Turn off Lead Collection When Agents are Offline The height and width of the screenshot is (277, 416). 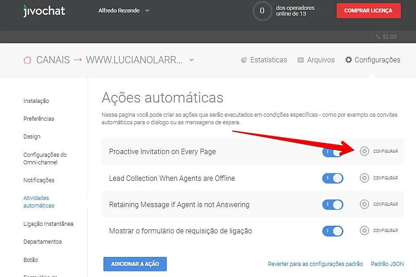click(x=333, y=178)
